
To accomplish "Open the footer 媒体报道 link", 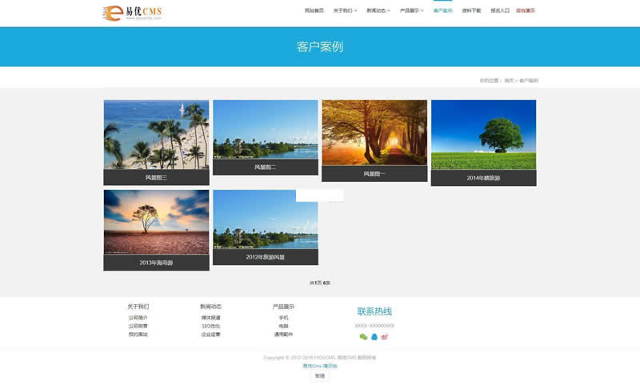I will [x=210, y=318].
